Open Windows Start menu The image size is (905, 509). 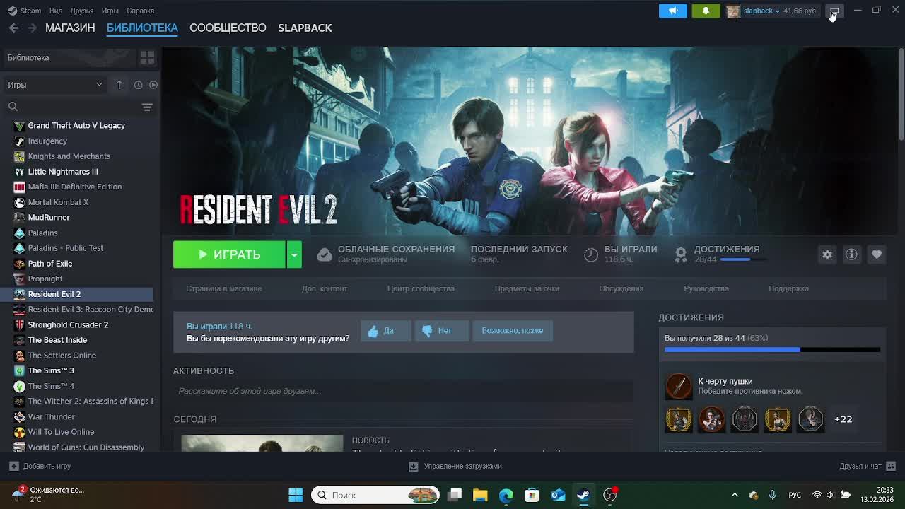(296, 495)
